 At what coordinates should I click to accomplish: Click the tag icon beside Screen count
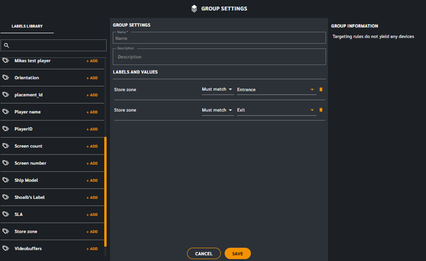click(x=6, y=146)
